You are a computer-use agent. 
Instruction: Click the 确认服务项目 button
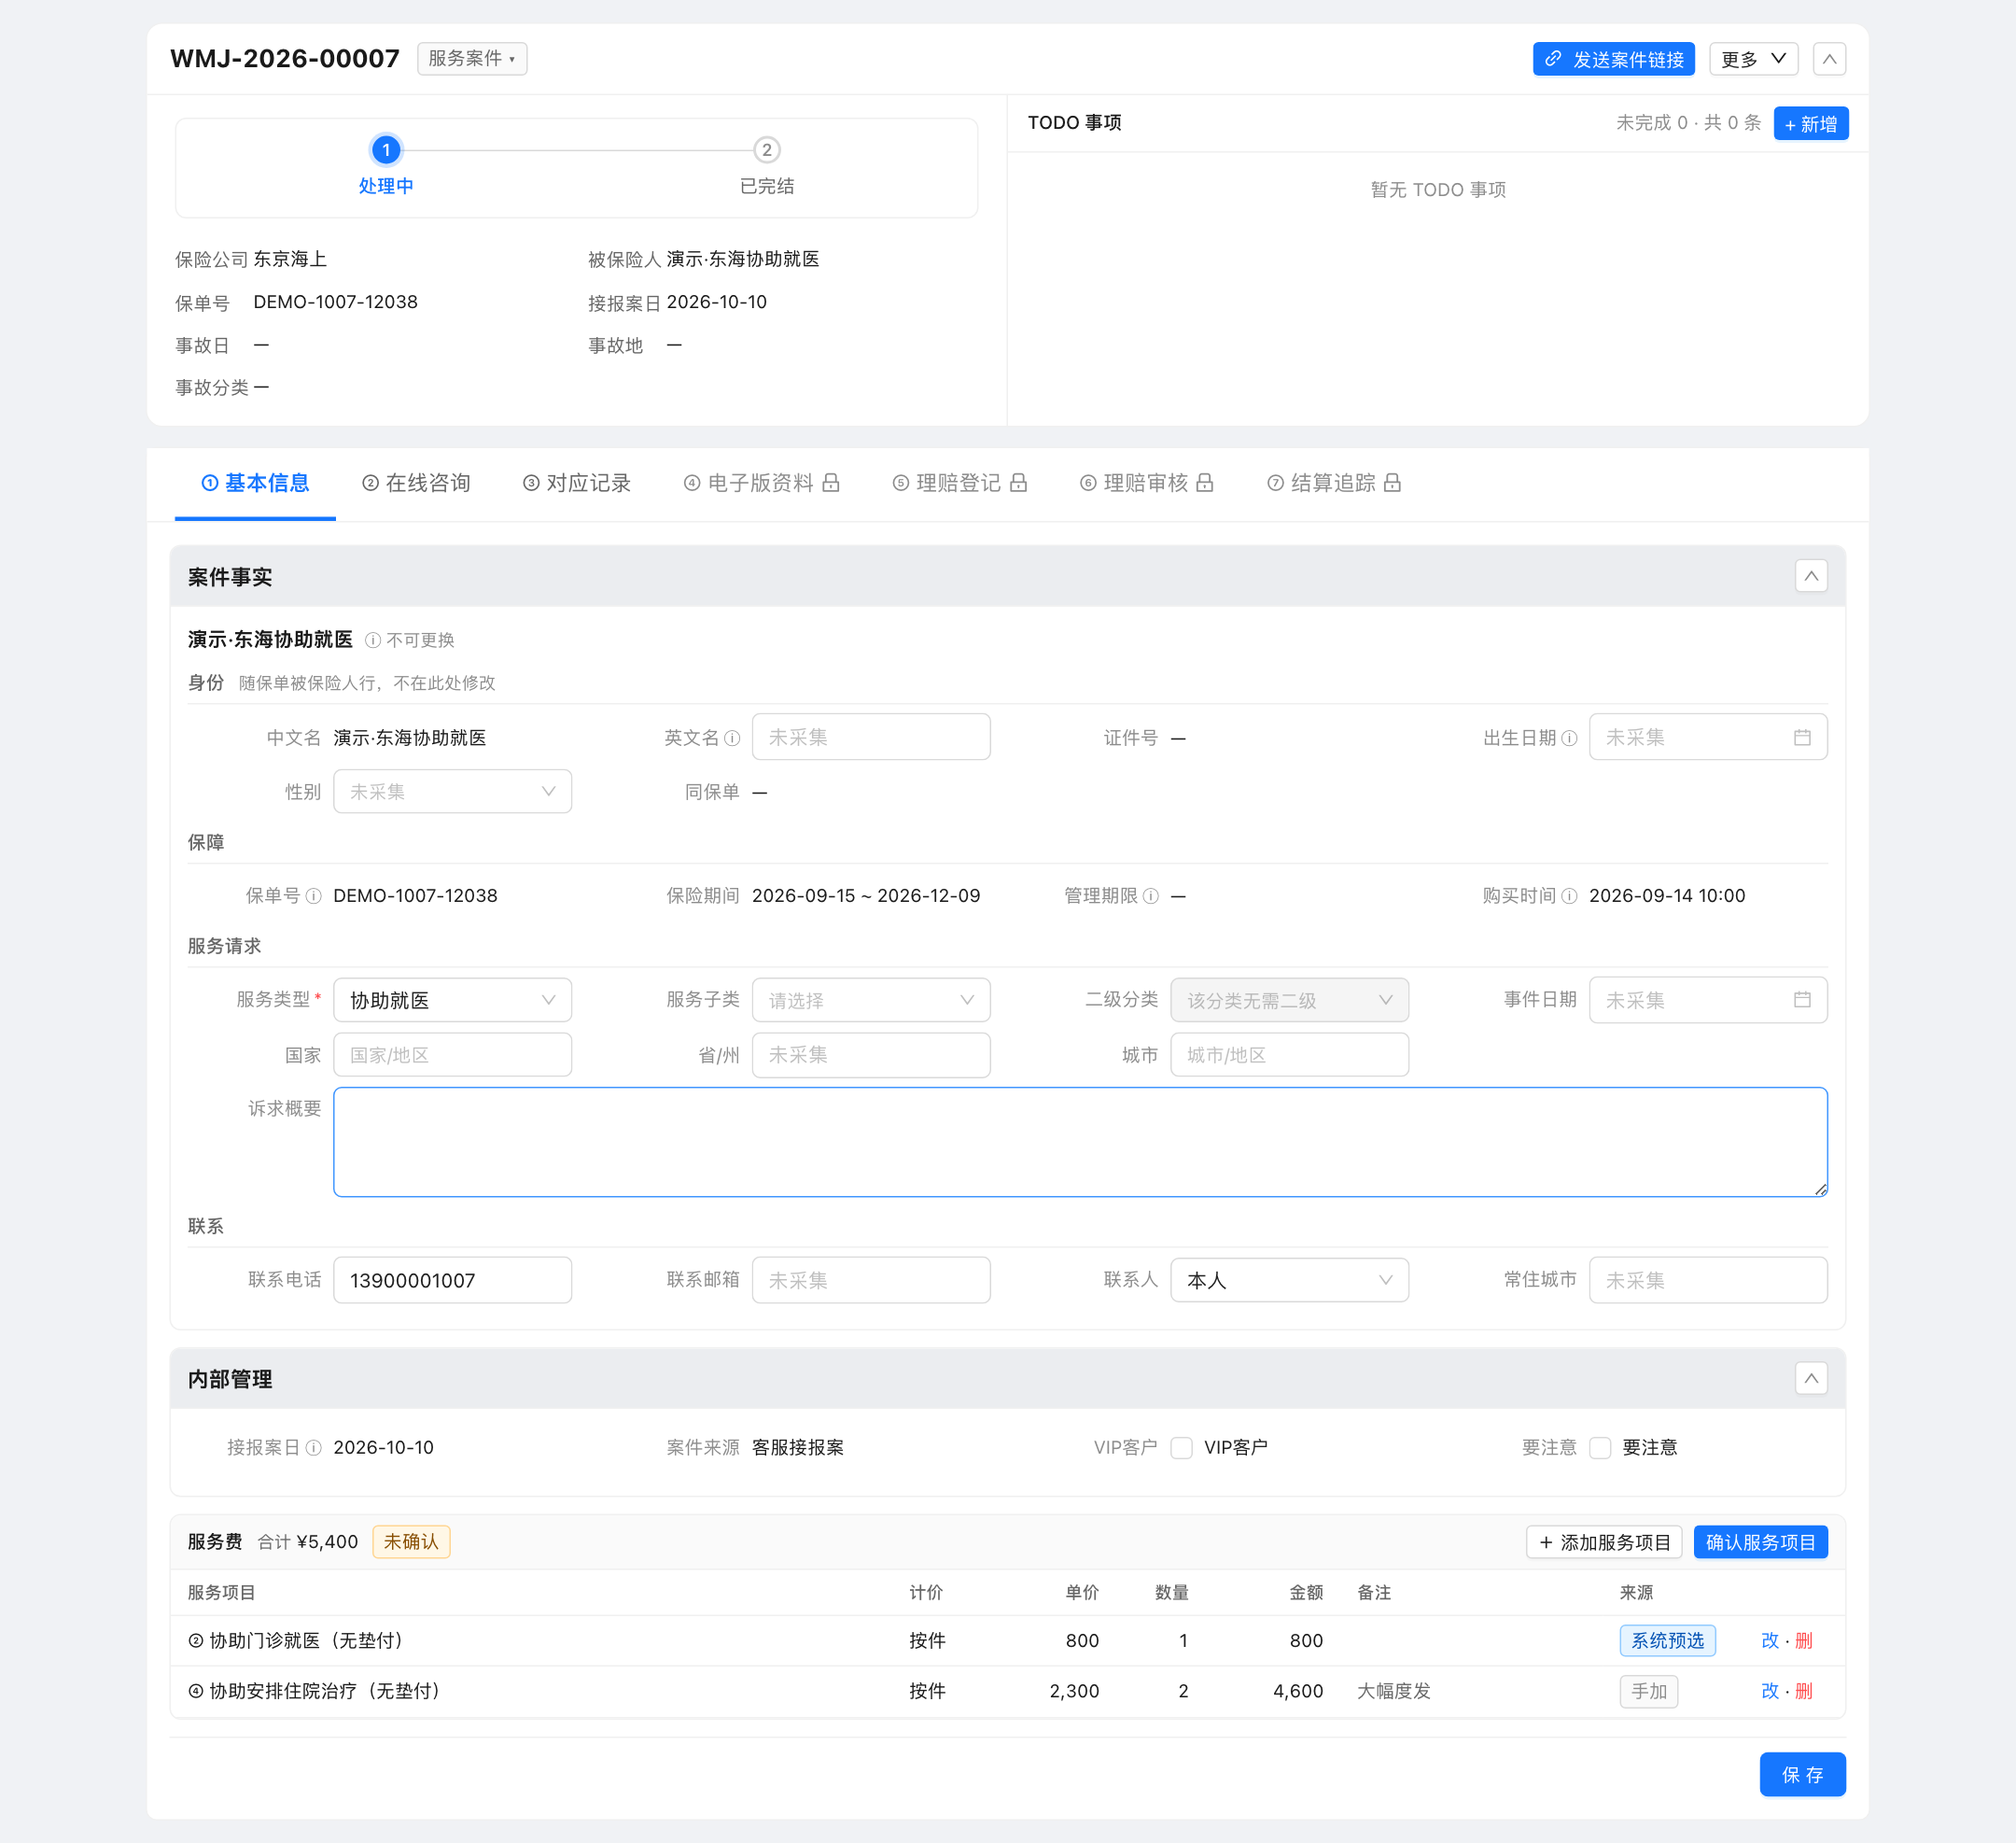pyautogui.click(x=1760, y=1543)
